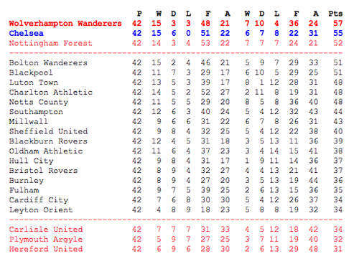359x264 pixels.
Task: Select Luton Town in the standings
Action: (34, 82)
